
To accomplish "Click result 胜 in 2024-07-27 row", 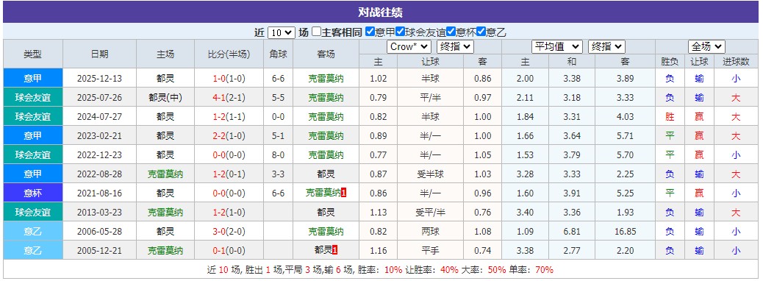I will (x=670, y=117).
